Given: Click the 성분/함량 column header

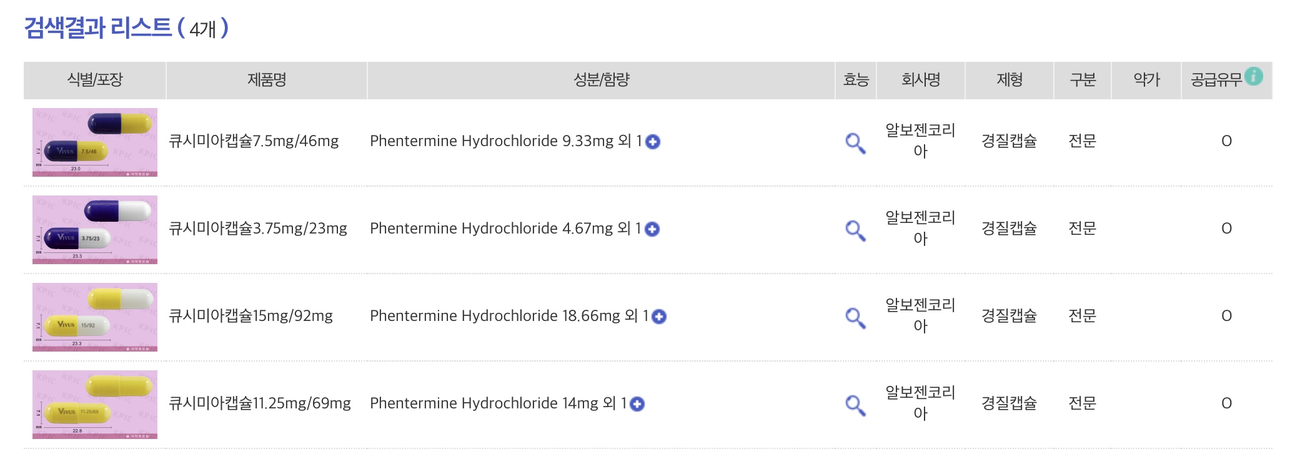Looking at the screenshot, I should (x=602, y=80).
